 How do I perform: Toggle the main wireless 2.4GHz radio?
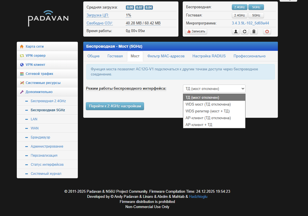240,7
